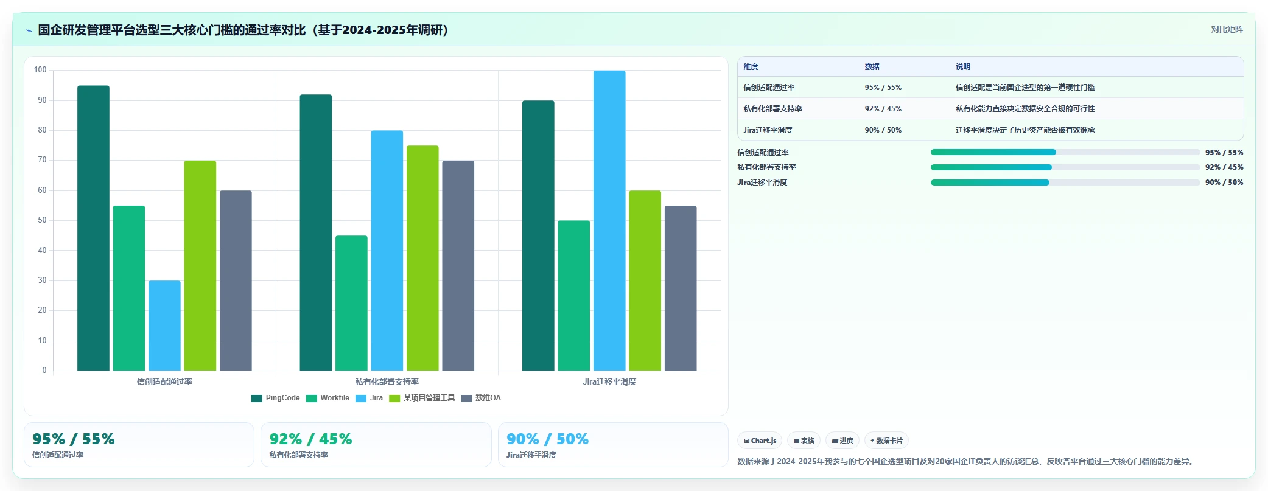Image resolution: width=1268 pixels, height=491 pixels.
Task: Toggle the 某项目管理工具 legend series
Action: point(422,398)
